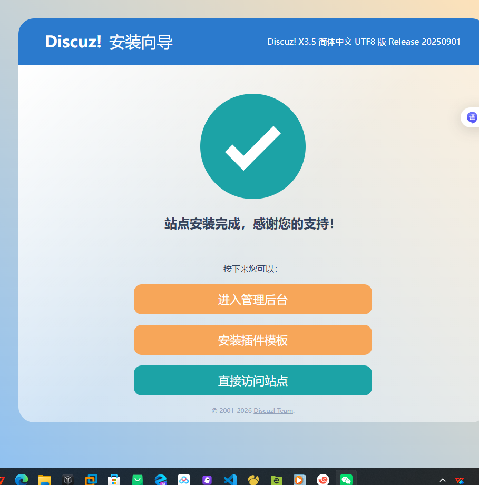479x485 pixels.
Task: Open the VMware overlapping-squares taskbar icon
Action: click(x=91, y=480)
